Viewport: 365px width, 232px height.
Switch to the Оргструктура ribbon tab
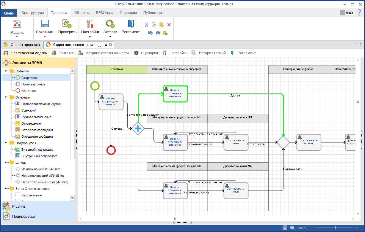coord(33,13)
